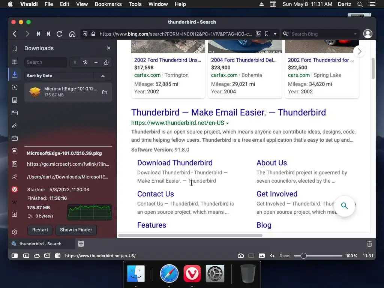Screen dimensions: 384x288
Task: Close the Downloads panel
Action: (x=109, y=48)
